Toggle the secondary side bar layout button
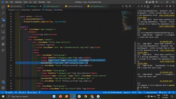176x99 pixels. [x=153, y=2]
